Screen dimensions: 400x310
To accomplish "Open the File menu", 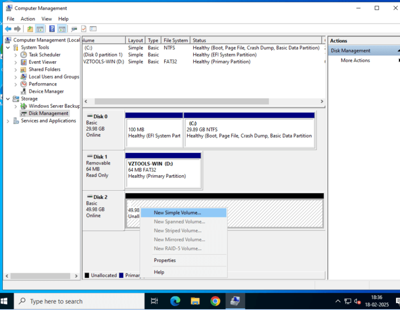I will (x=11, y=19).
